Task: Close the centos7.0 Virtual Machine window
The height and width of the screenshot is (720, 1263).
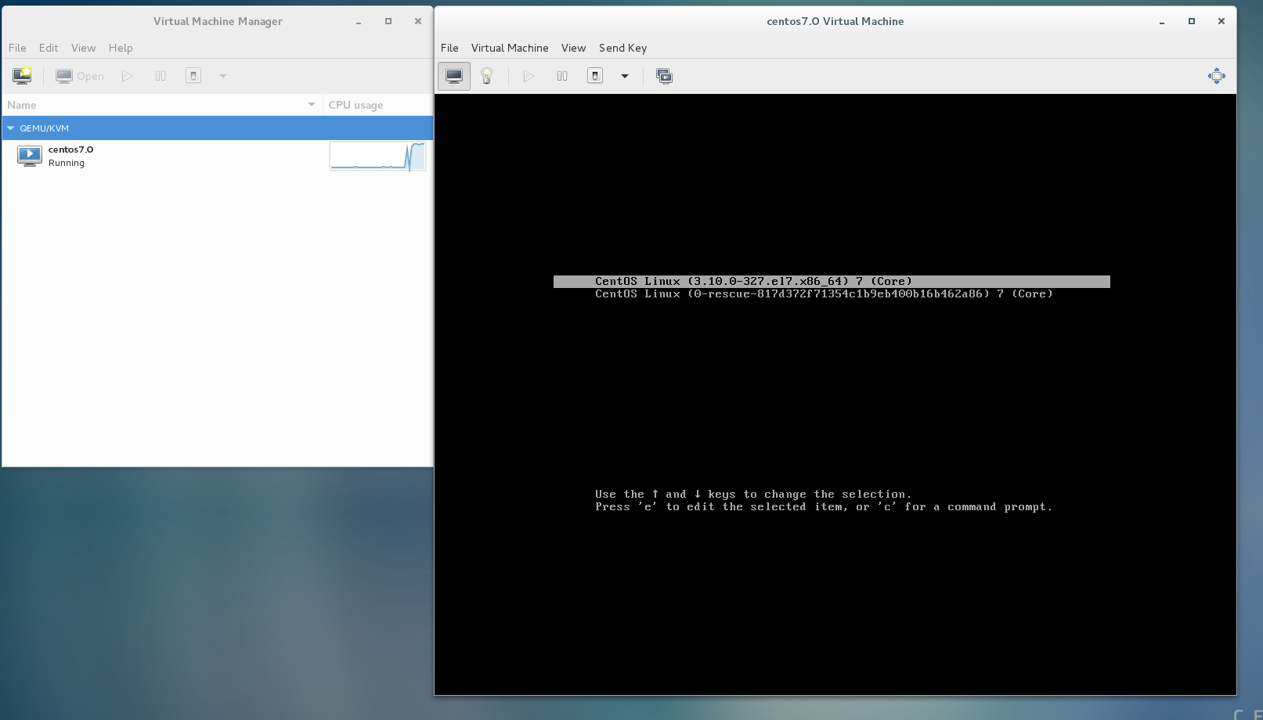Action: (1222, 21)
